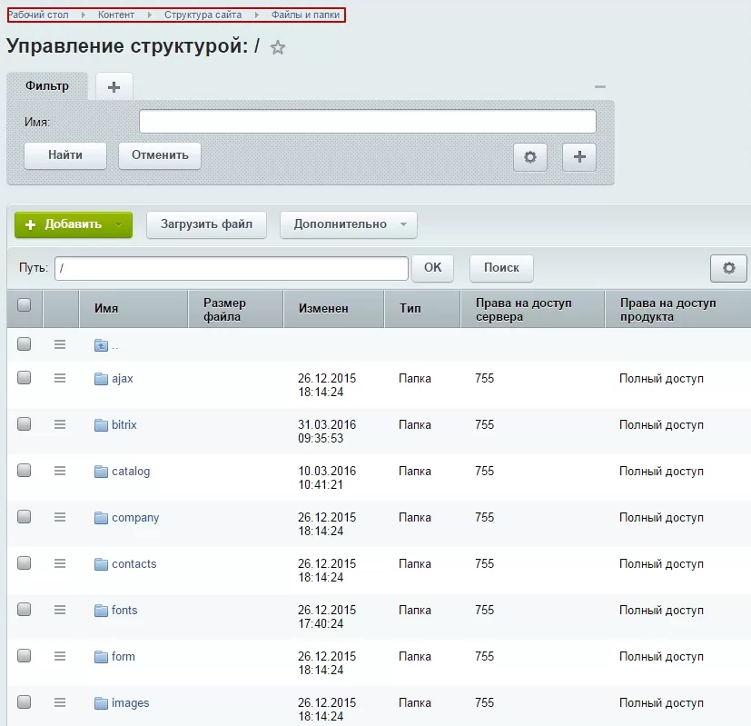Open the fonts folder link
Viewport: 751px width, 726px height.
[x=124, y=611]
